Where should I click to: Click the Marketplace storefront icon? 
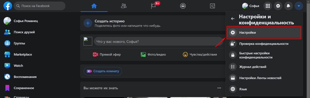coord(7,55)
